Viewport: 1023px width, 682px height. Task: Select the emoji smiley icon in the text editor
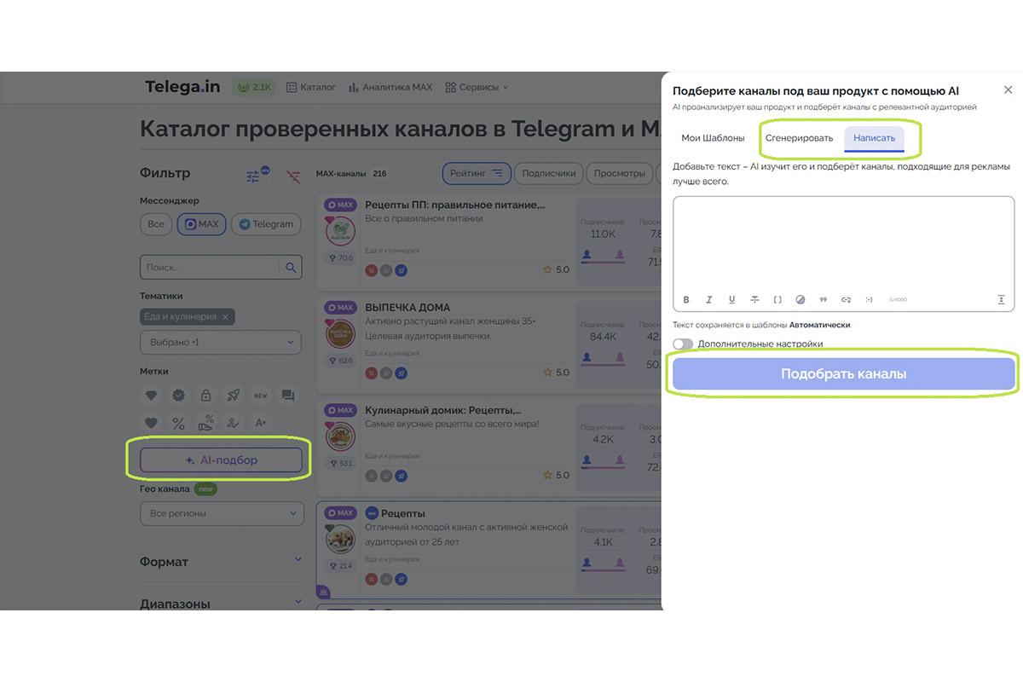(x=869, y=299)
